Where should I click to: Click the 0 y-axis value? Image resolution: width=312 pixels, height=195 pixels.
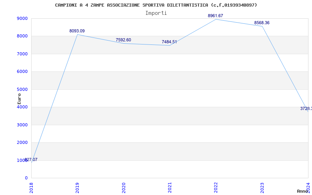pyautogui.click(x=26, y=178)
